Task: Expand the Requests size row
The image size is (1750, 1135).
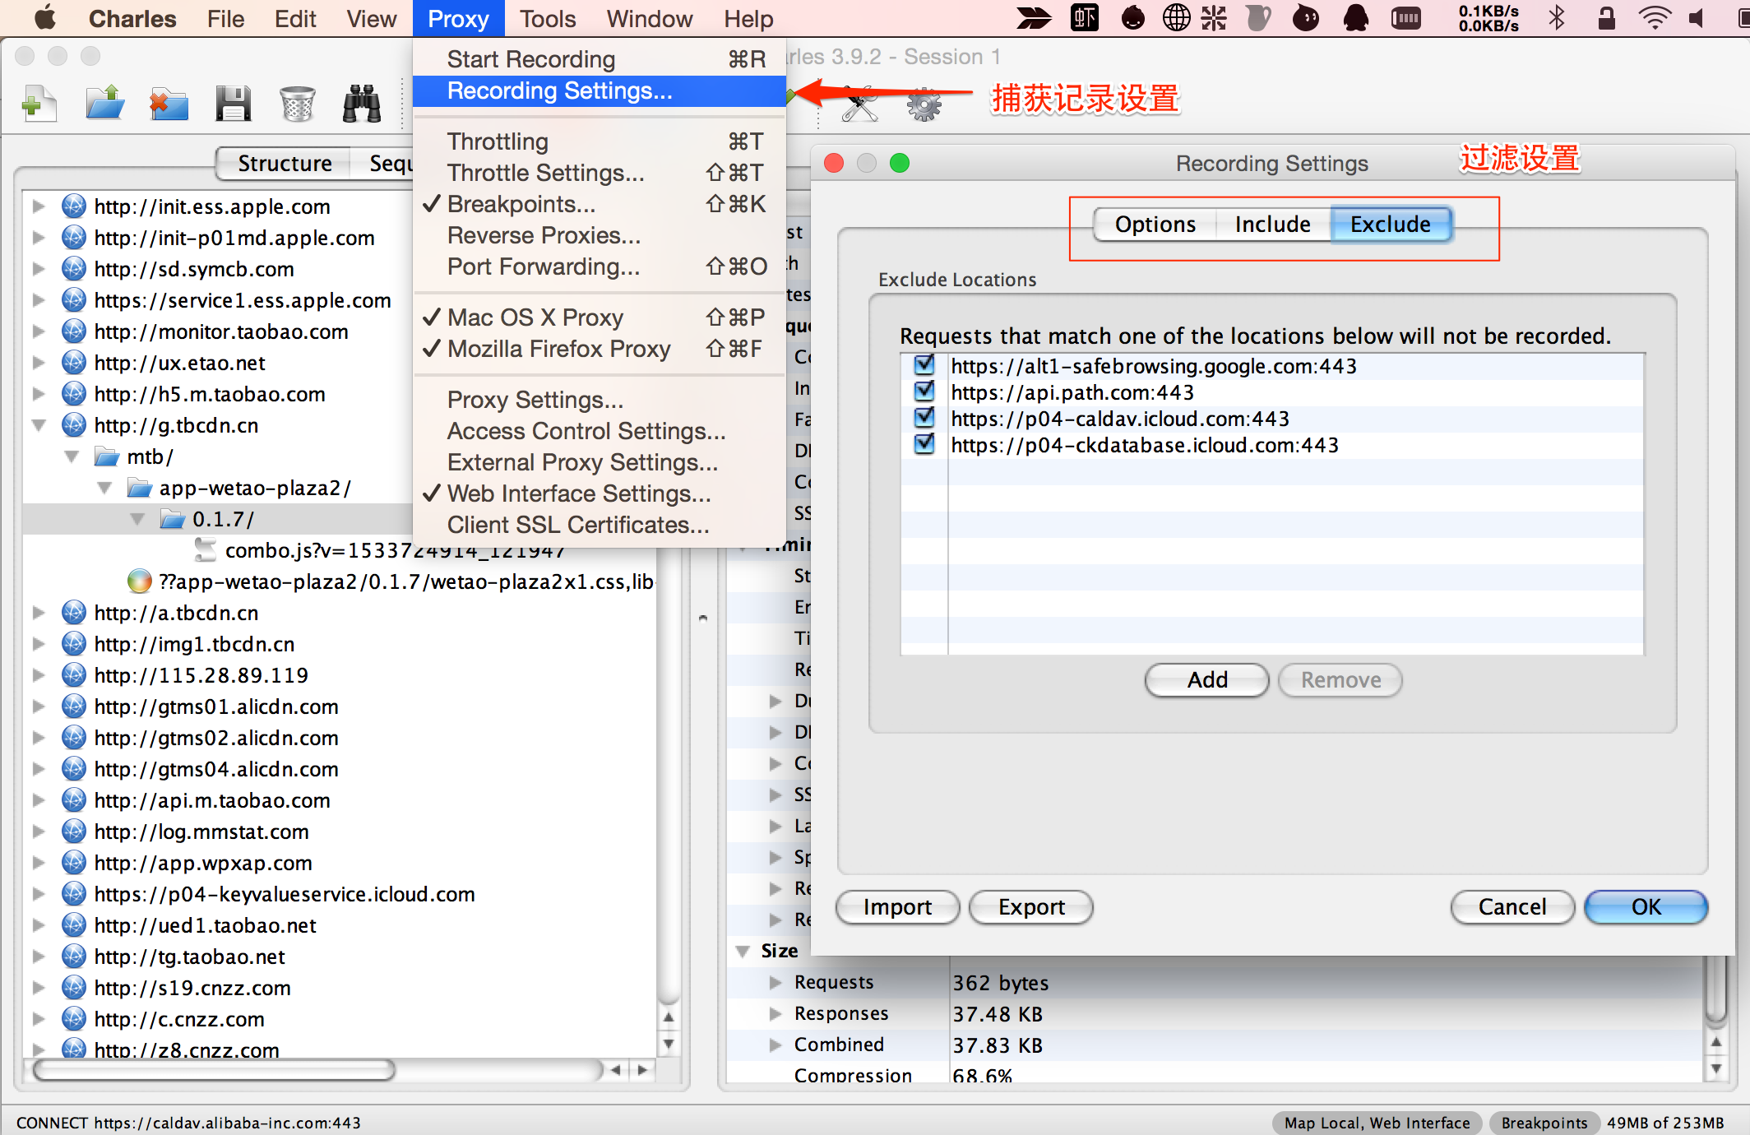Action: coord(775,982)
